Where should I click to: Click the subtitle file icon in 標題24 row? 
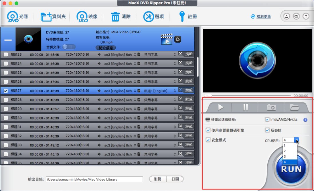tap(139, 64)
